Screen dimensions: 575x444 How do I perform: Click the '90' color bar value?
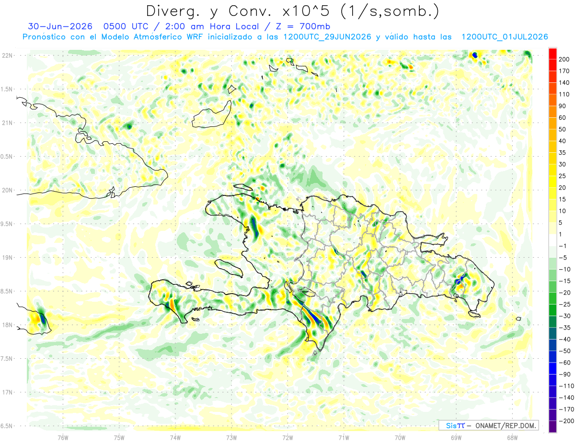(562, 106)
